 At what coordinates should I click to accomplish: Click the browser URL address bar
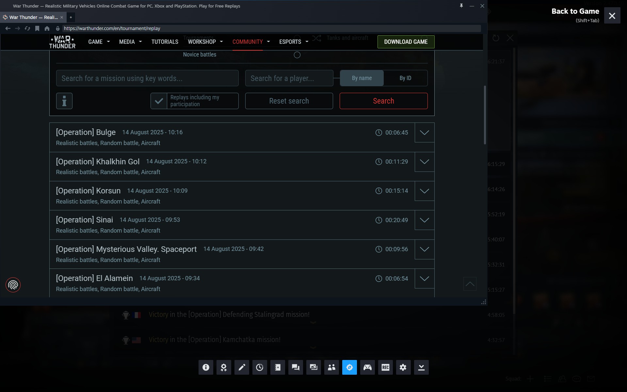(272, 28)
